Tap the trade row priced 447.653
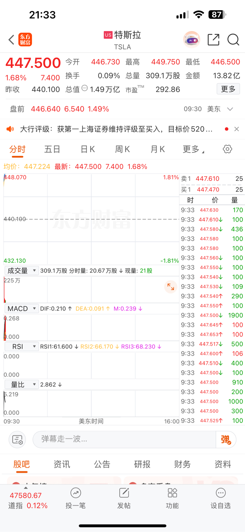 pos(212,335)
